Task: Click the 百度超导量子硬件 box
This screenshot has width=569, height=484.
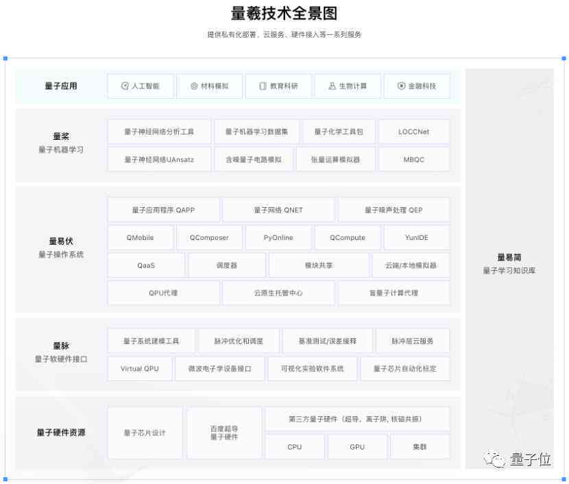Action: tap(224, 433)
